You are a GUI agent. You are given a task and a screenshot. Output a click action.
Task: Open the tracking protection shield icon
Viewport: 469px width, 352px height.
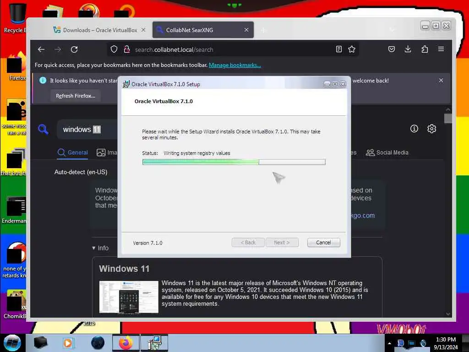tap(114, 49)
